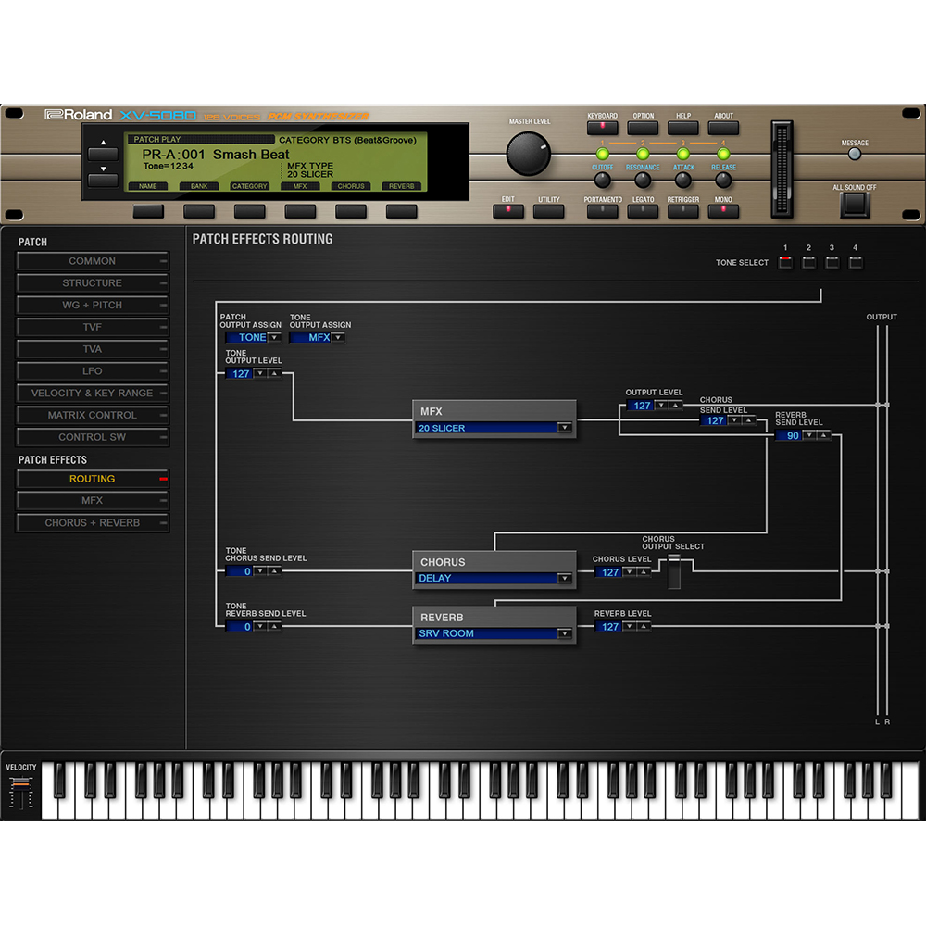
Task: Click the Release knob
Action: pyautogui.click(x=723, y=181)
